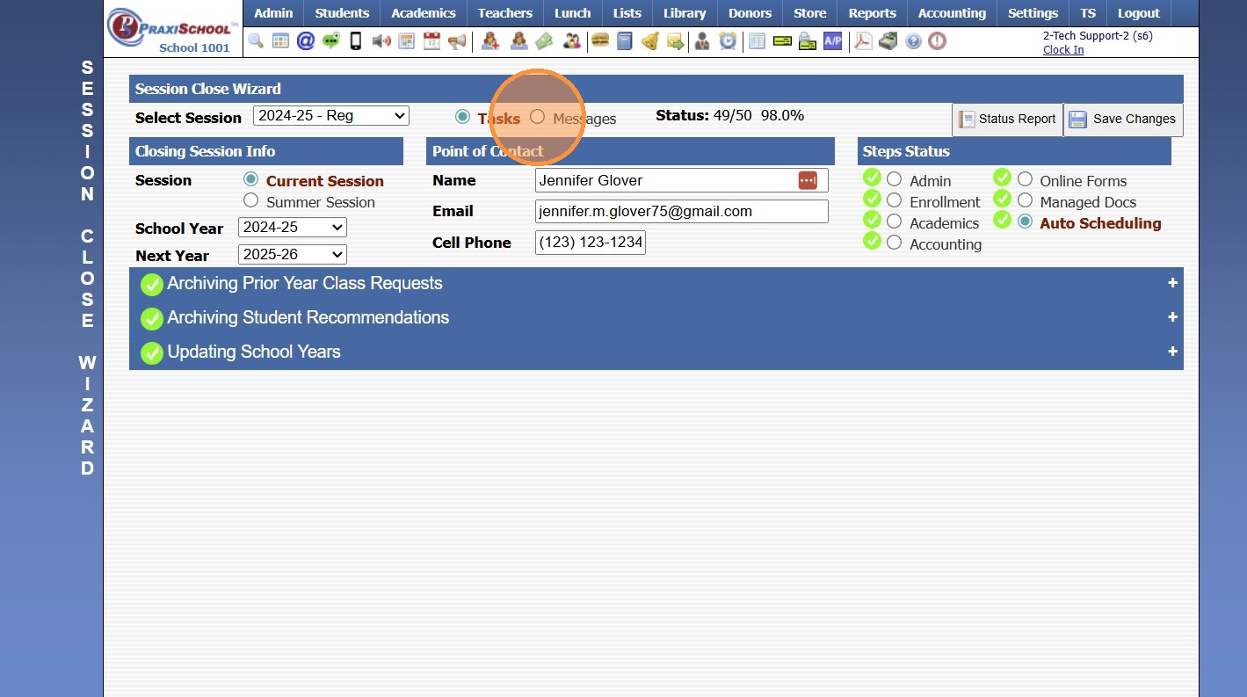This screenshot has height=697, width=1247.
Task: Open the Next Year dropdown
Action: (x=293, y=254)
